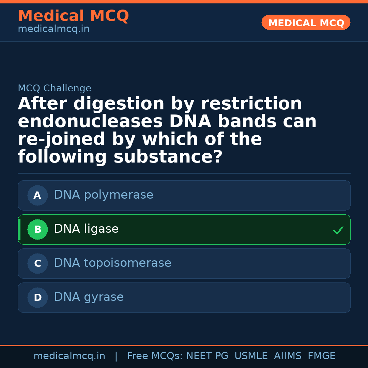The width and height of the screenshot is (368, 368).
Task: Select the green B option badge
Action: [37, 230]
